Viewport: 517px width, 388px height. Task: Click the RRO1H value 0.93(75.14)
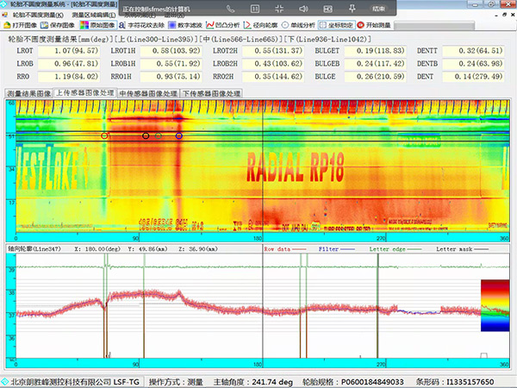171,77
